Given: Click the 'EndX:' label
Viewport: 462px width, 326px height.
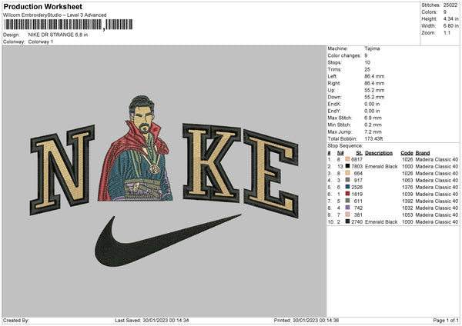Looking at the screenshot, I should tap(334, 104).
